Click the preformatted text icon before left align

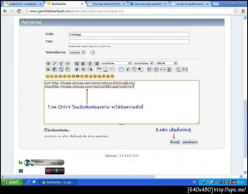[x=77, y=64]
